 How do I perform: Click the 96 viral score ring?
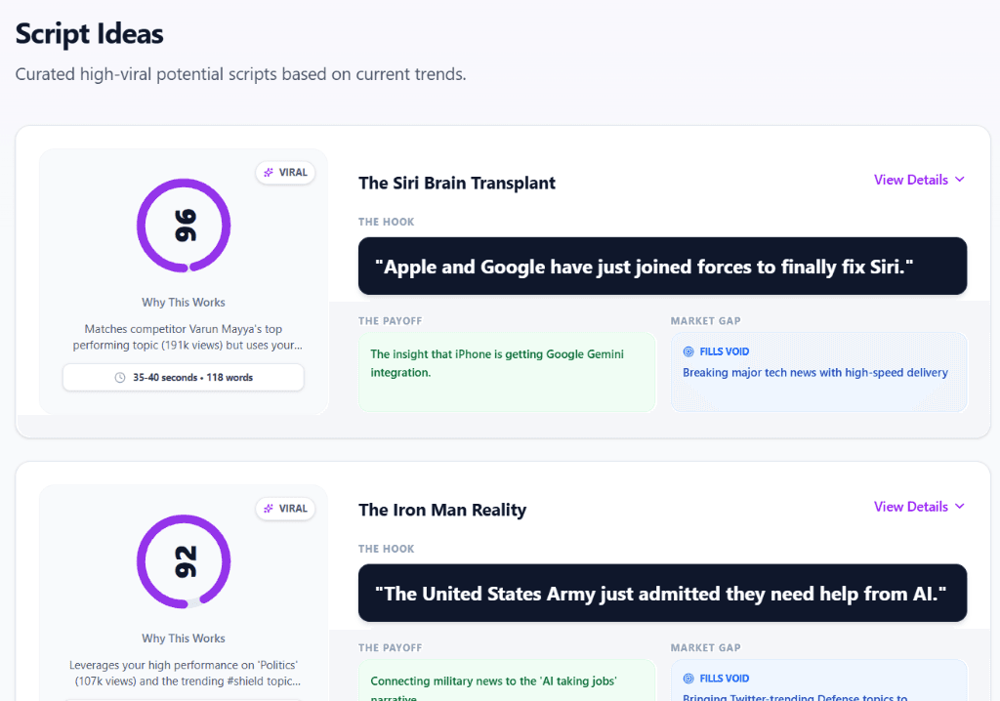click(x=184, y=225)
